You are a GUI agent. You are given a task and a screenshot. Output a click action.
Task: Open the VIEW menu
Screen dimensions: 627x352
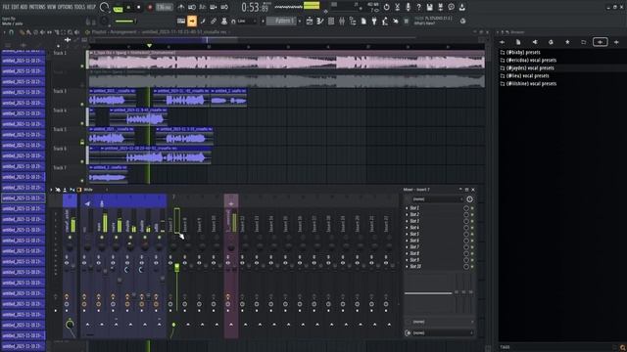(52, 7)
